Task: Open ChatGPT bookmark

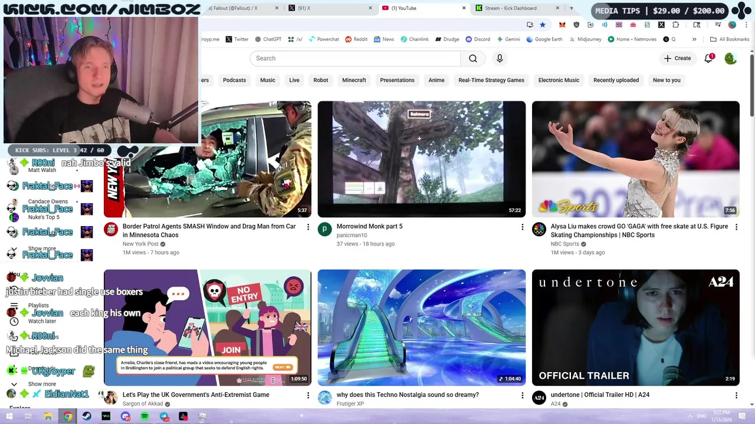Action: (268, 39)
